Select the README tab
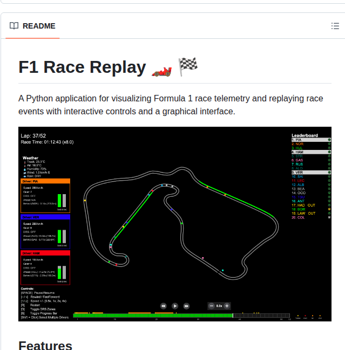Screen dimensions: 345x350 coord(32,26)
